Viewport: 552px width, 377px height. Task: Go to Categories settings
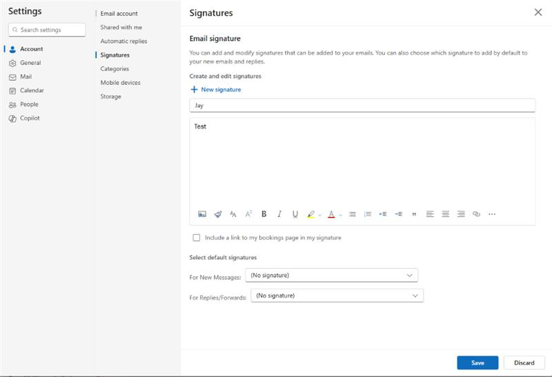click(x=115, y=69)
